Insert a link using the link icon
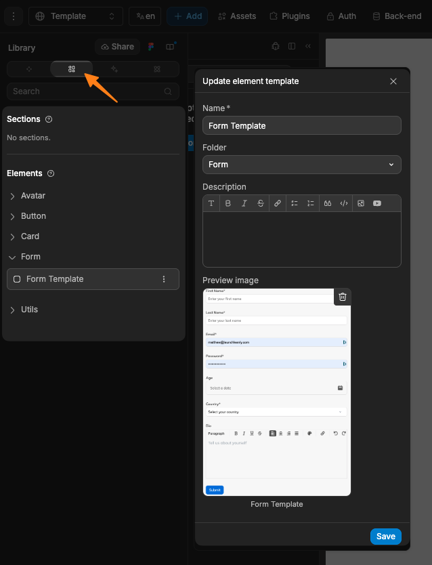This screenshot has width=432, height=565. point(278,203)
